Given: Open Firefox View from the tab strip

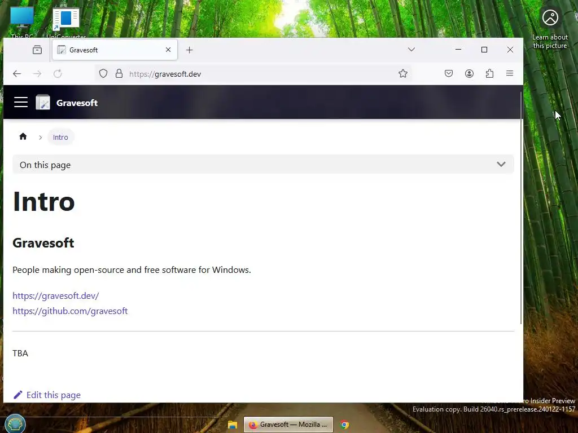Looking at the screenshot, I should (37, 50).
